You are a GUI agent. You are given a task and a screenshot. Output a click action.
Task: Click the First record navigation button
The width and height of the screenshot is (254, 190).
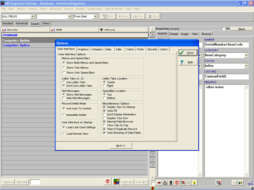8,182
